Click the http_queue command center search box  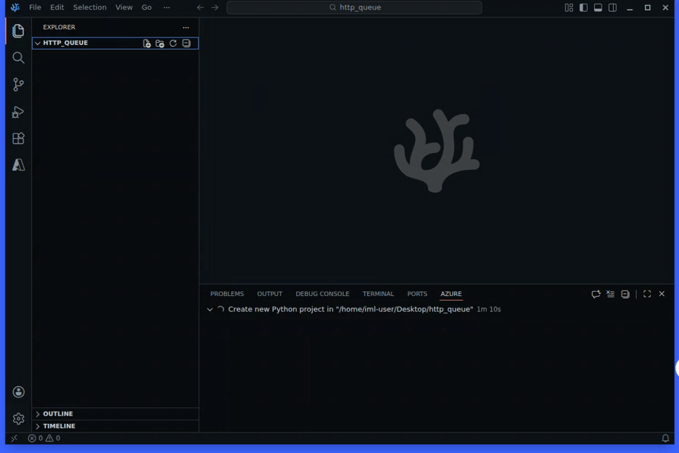pos(354,7)
